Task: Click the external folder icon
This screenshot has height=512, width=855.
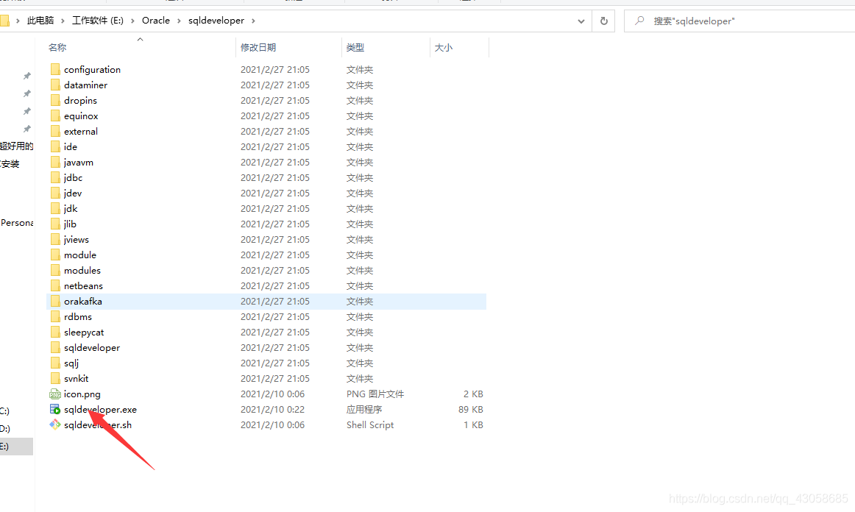Action: (x=55, y=131)
